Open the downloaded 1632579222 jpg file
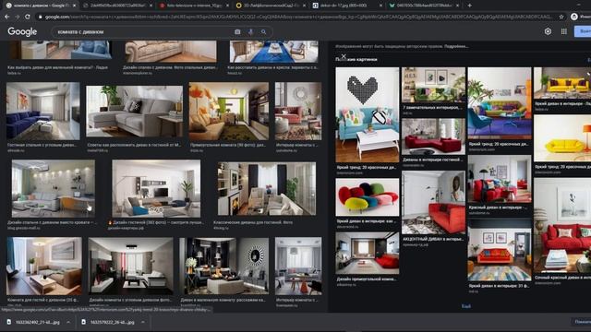This screenshot has height=332, width=591. pyautogui.click(x=112, y=322)
